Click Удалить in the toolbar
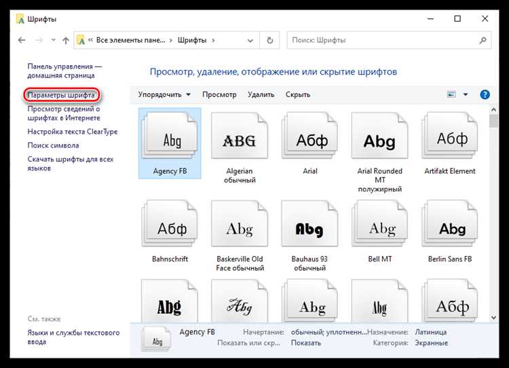 point(261,94)
